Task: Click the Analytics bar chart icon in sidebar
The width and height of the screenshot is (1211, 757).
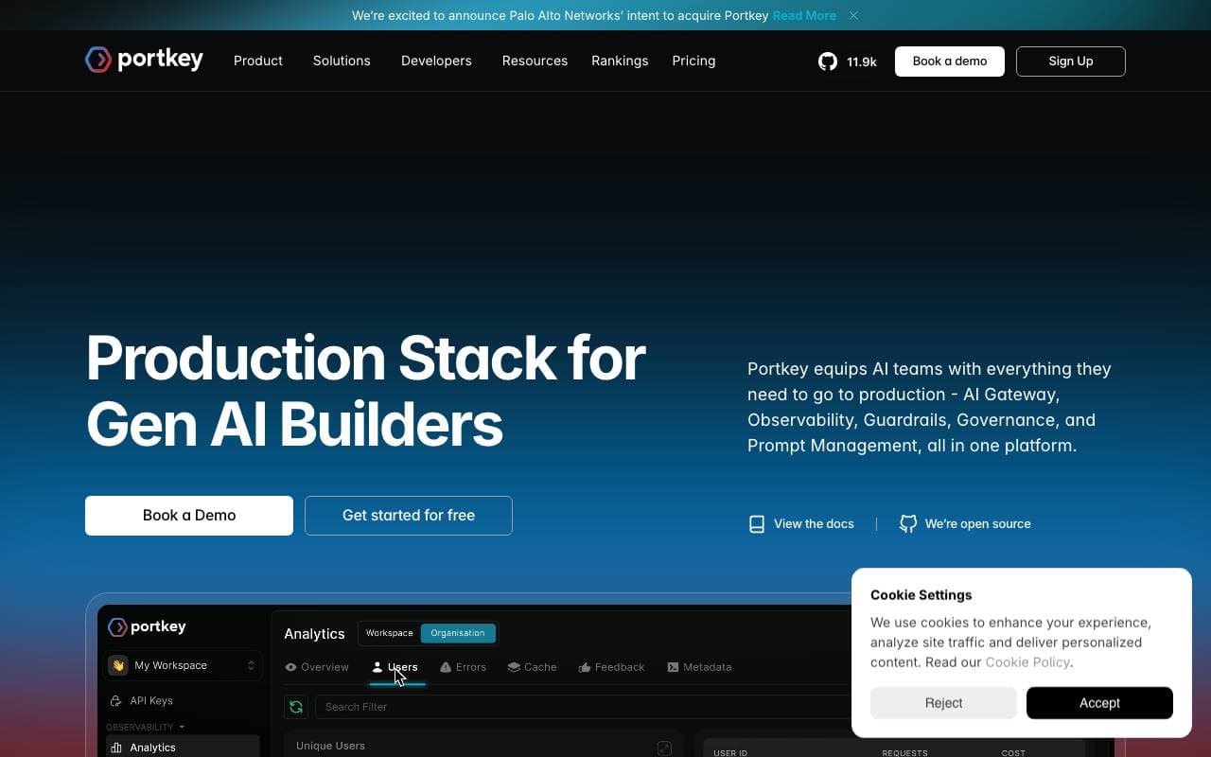Action: [116, 748]
